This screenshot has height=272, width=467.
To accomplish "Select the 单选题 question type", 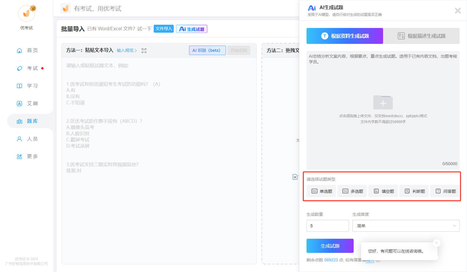I will pyautogui.click(x=321, y=191).
